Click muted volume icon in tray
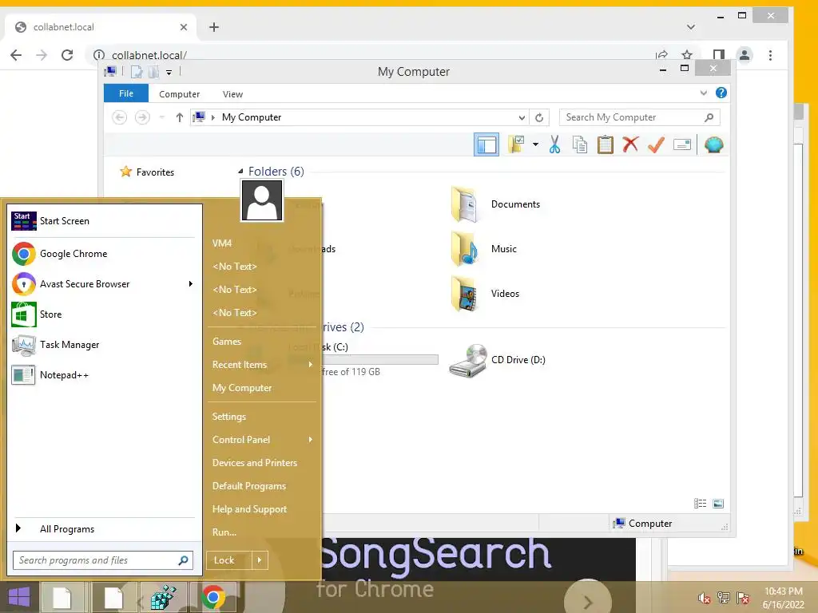Image resolution: width=818 pixels, height=613 pixels. click(x=704, y=599)
